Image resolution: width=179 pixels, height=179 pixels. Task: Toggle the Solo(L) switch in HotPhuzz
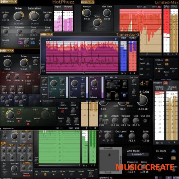(x=5, y=43)
